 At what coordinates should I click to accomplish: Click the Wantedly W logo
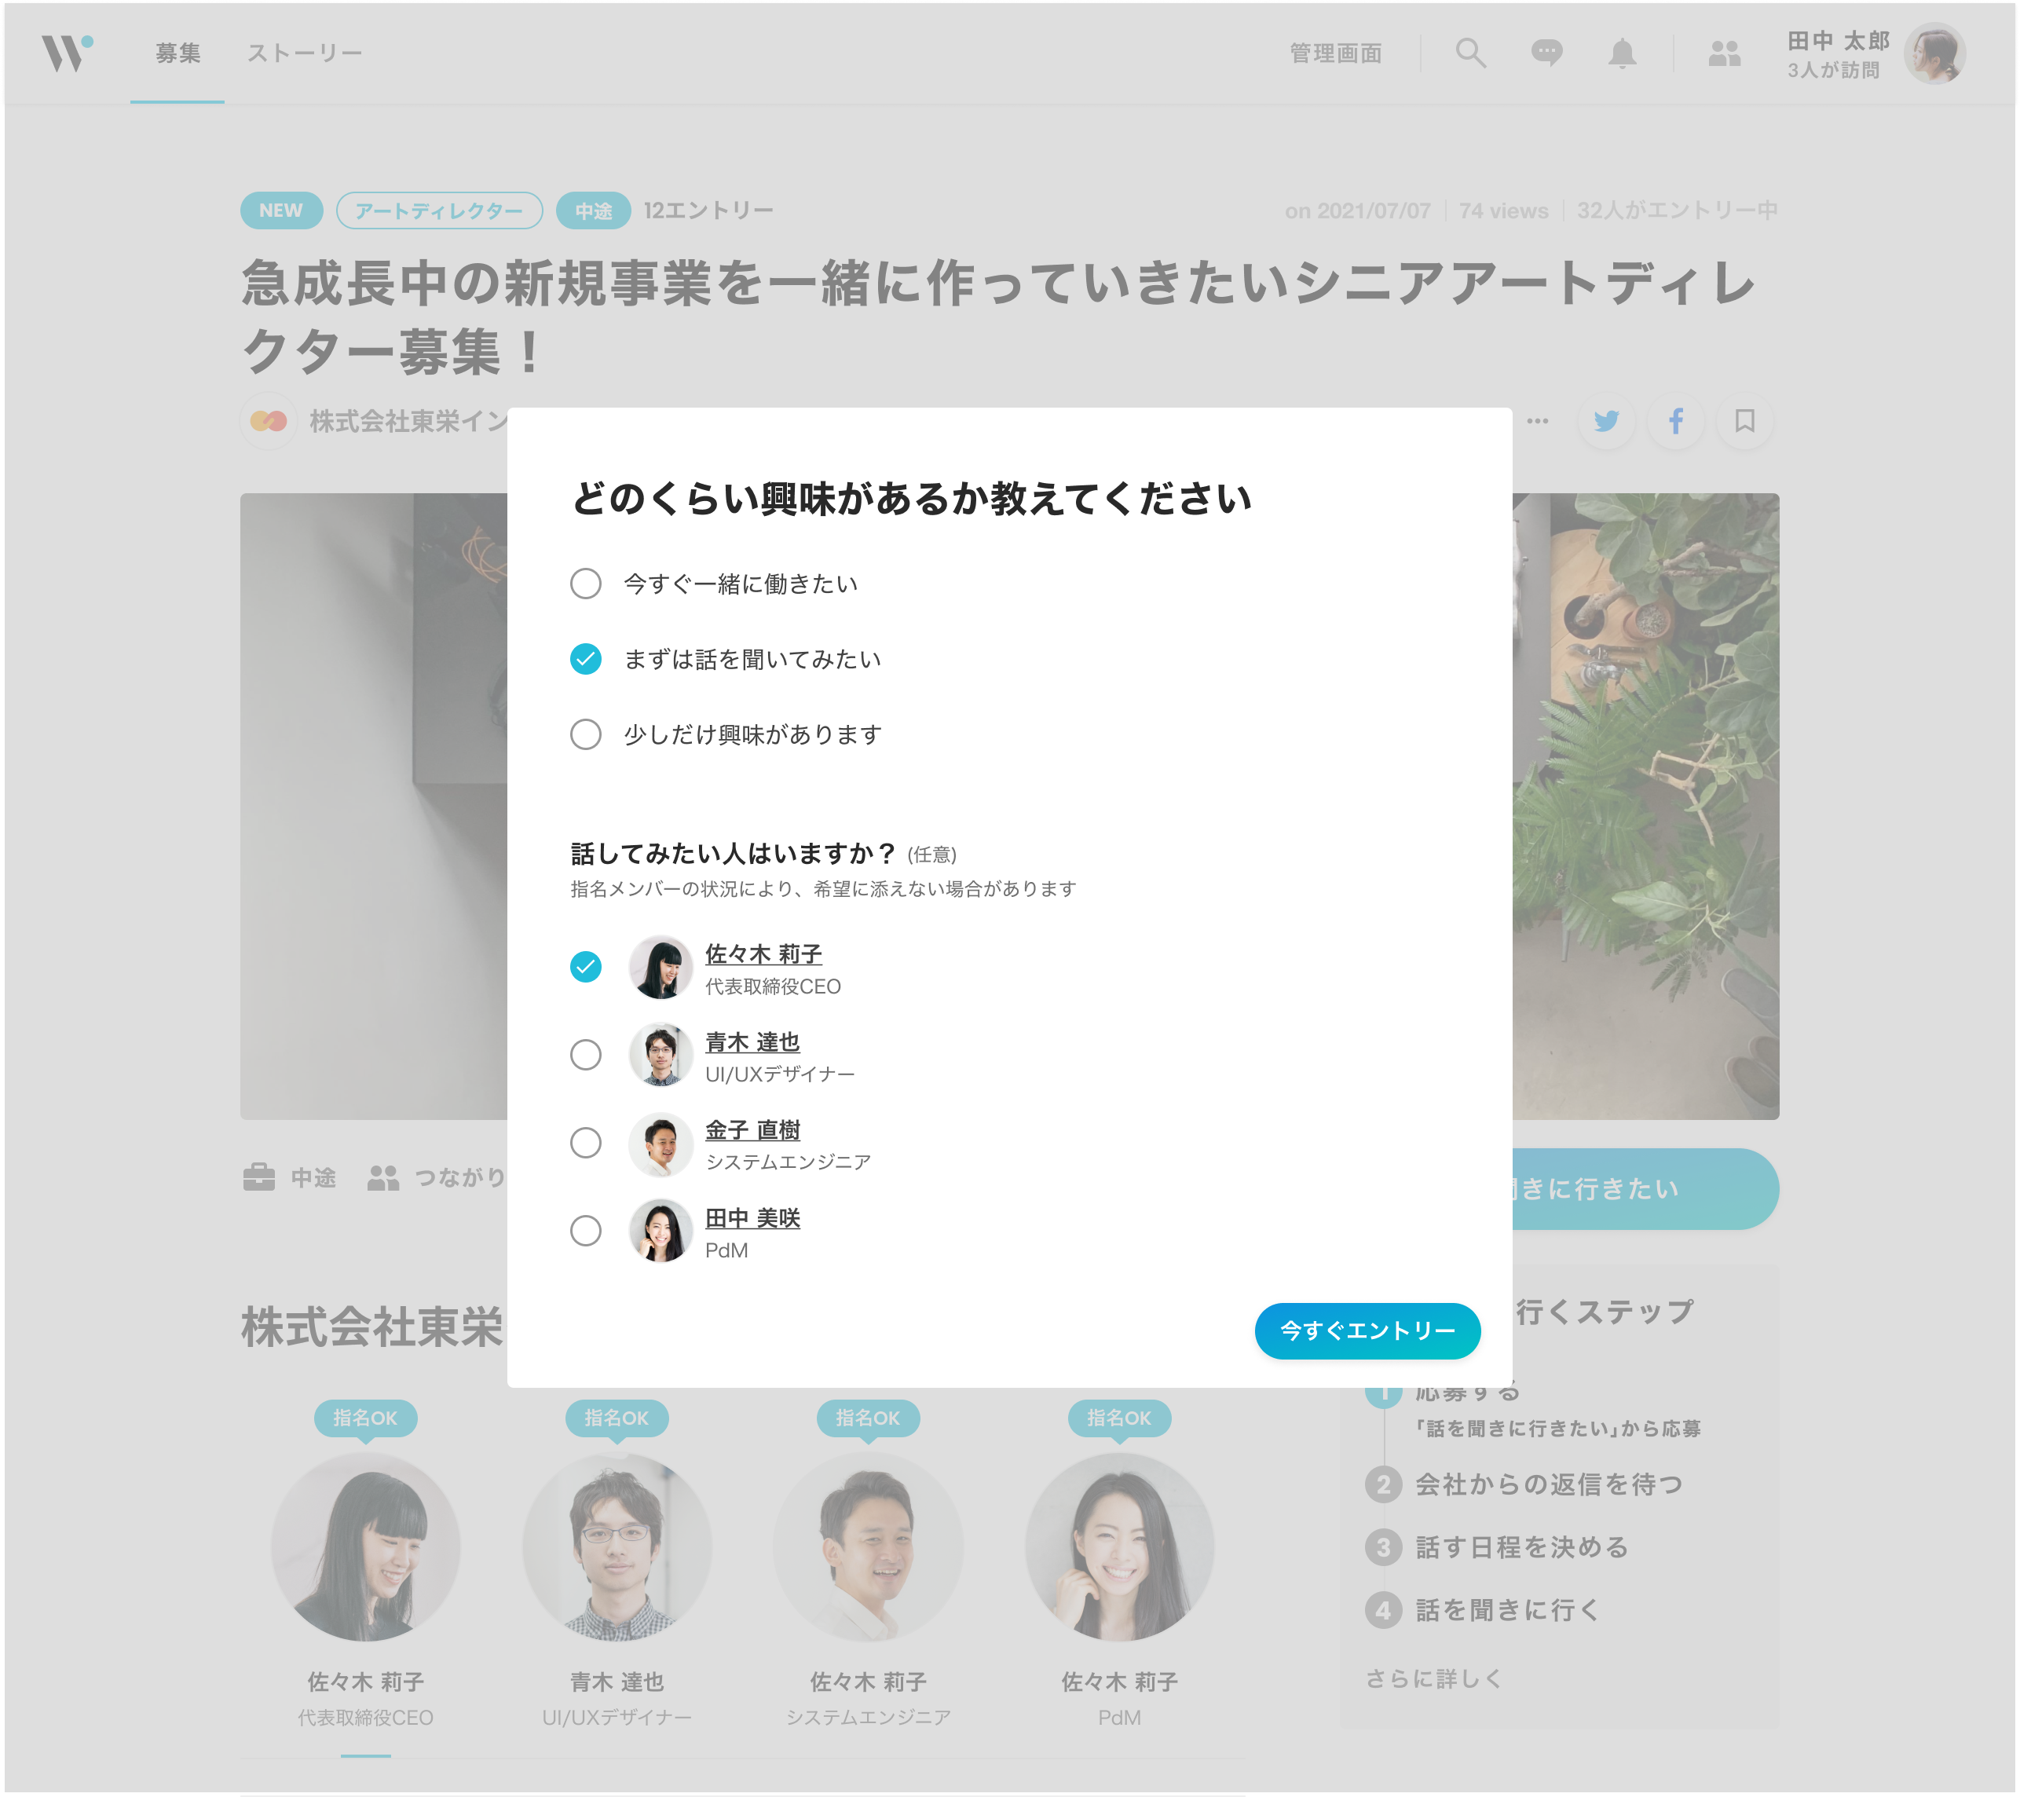pyautogui.click(x=66, y=53)
